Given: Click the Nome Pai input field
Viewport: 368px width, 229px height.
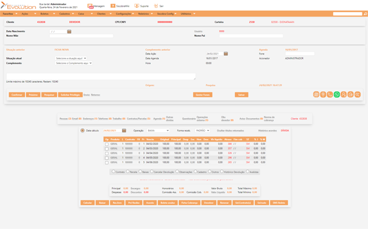Looking at the screenshot, I should click(251, 36).
